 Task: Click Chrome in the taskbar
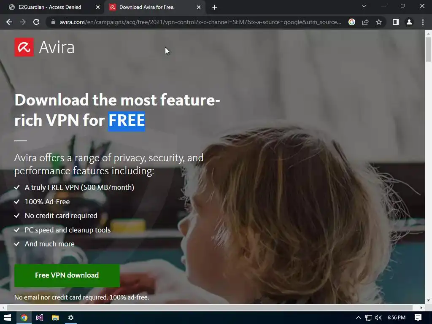pyautogui.click(x=24, y=318)
